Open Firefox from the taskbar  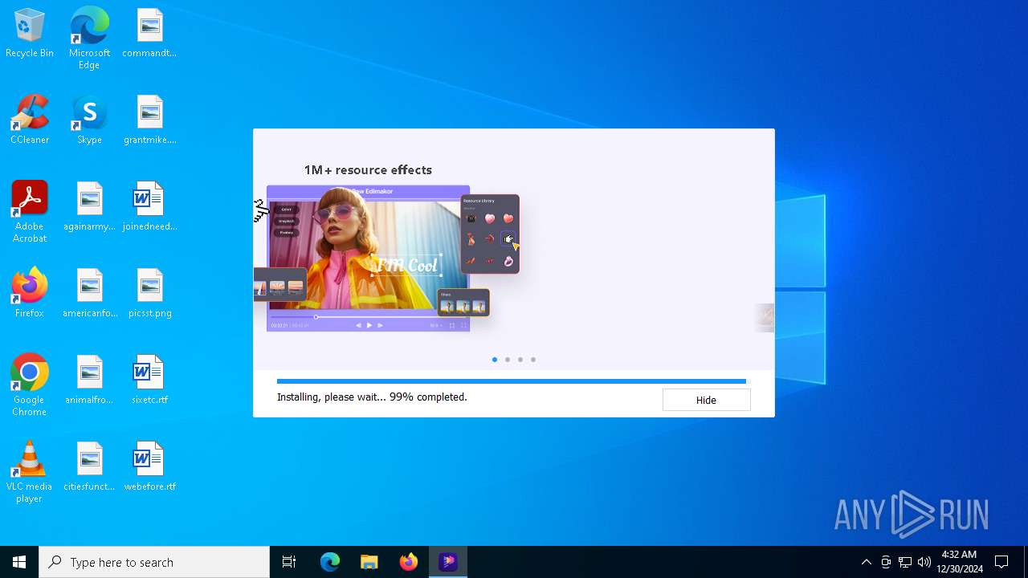pos(409,562)
